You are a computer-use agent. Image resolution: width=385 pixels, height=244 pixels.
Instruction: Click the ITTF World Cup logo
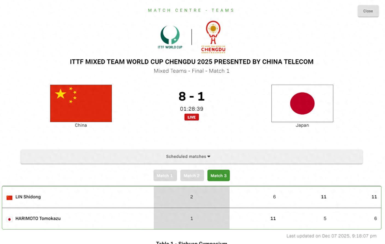pos(170,37)
